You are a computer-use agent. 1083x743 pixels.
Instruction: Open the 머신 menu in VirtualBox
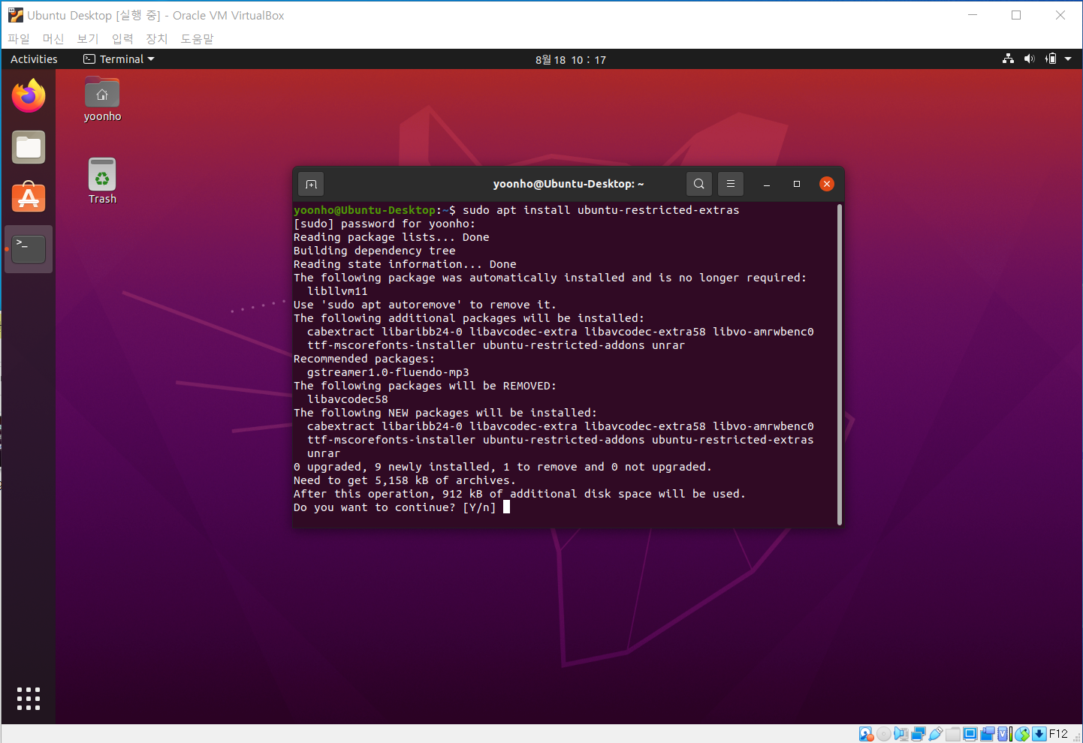(x=53, y=38)
